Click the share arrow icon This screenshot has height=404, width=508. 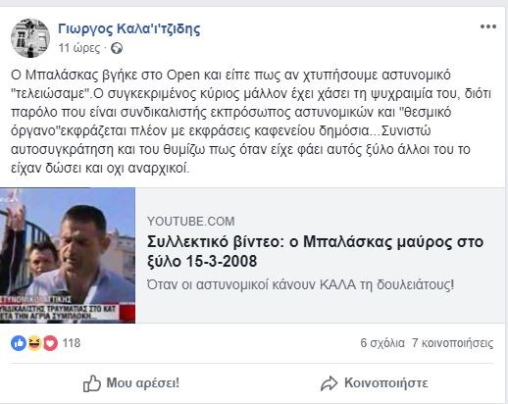click(x=329, y=383)
